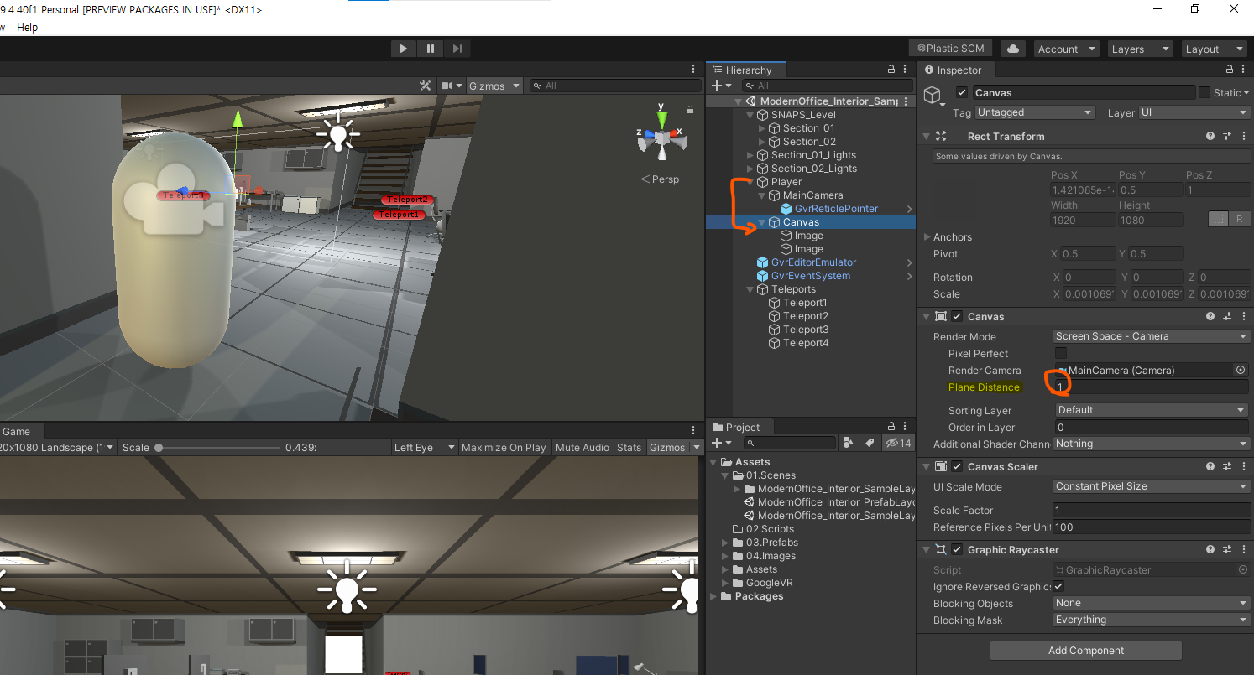Open Rect Transform component options menu
This screenshot has width=1254, height=675.
coord(1243,136)
